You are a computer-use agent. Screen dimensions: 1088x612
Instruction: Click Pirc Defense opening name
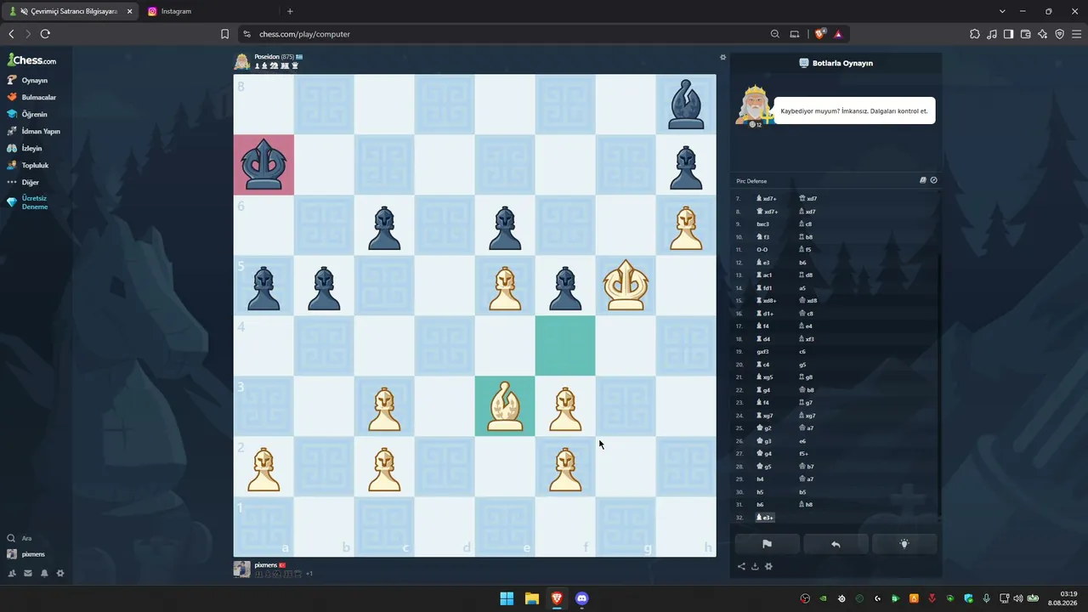[751, 181]
